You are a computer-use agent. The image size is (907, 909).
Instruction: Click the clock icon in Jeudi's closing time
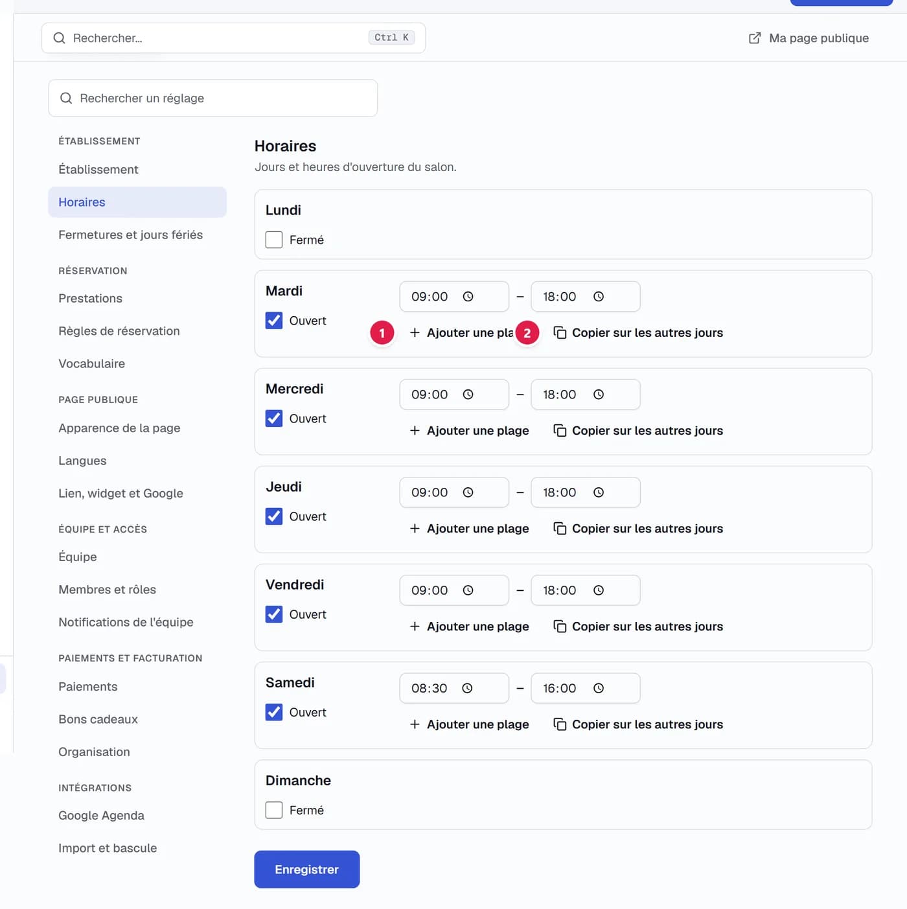pos(599,492)
